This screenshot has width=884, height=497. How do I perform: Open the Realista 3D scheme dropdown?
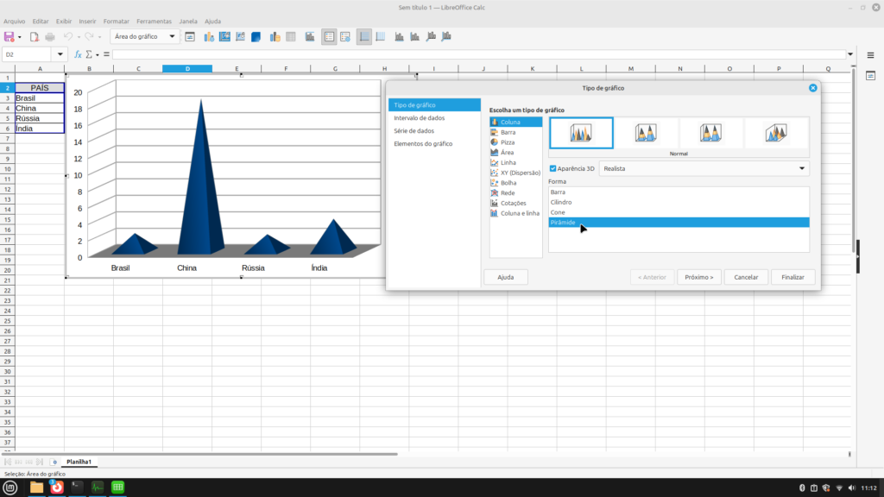[x=802, y=169]
